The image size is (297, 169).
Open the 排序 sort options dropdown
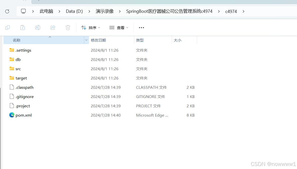coord(91,28)
